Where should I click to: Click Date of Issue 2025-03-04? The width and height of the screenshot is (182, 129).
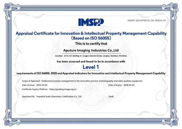coord(35,85)
